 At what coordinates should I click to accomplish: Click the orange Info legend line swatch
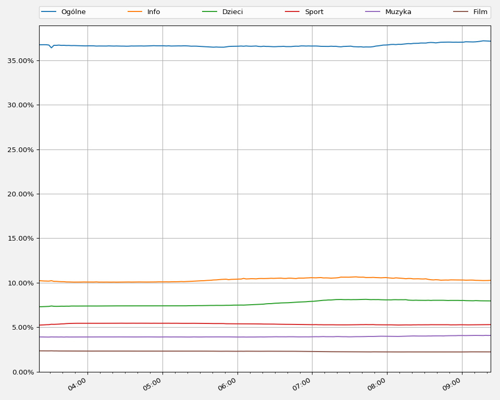point(134,12)
